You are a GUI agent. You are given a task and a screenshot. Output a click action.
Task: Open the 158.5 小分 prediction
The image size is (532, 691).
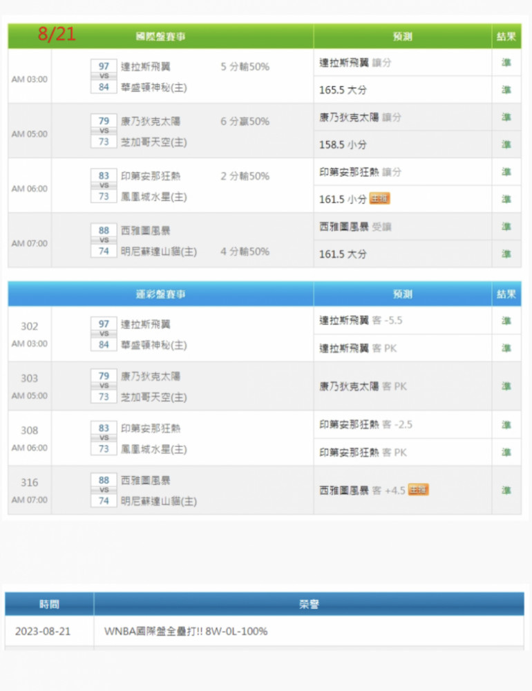(343, 144)
